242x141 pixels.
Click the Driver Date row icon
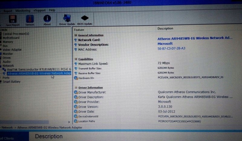(x=76, y=111)
